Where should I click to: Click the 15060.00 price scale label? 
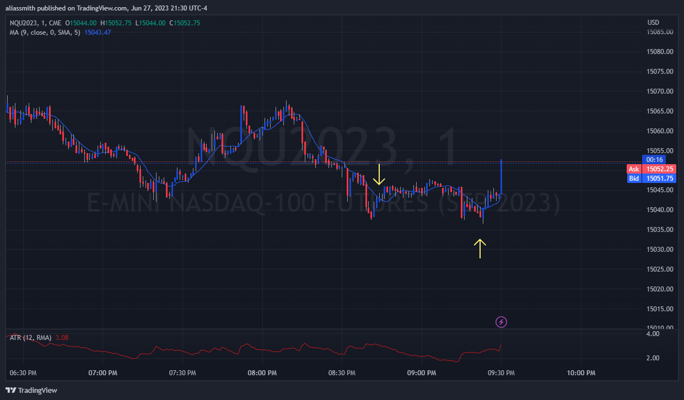click(x=660, y=131)
